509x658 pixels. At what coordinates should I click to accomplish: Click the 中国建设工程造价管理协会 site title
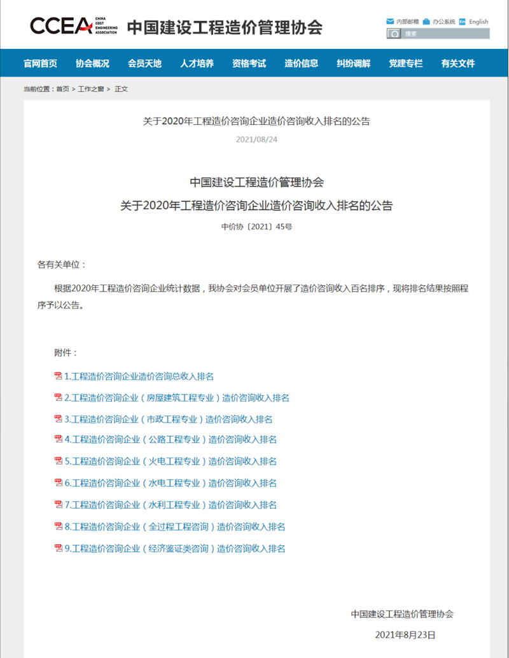225,27
